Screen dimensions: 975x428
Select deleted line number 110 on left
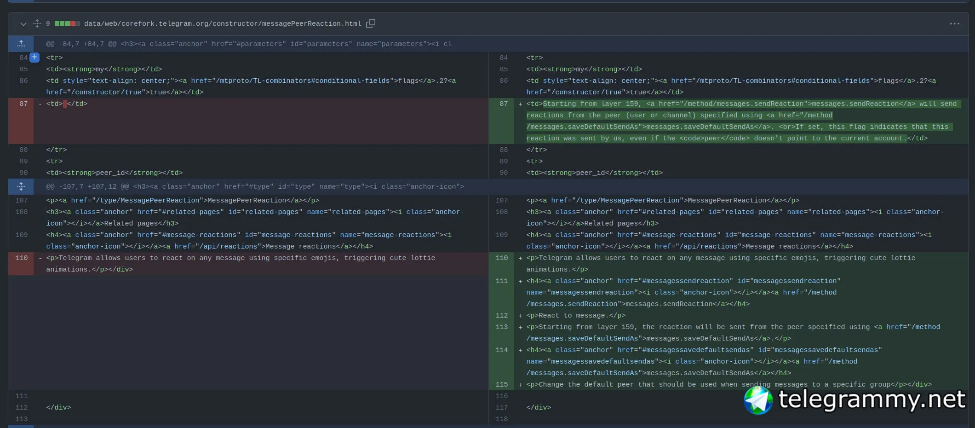tap(22, 258)
